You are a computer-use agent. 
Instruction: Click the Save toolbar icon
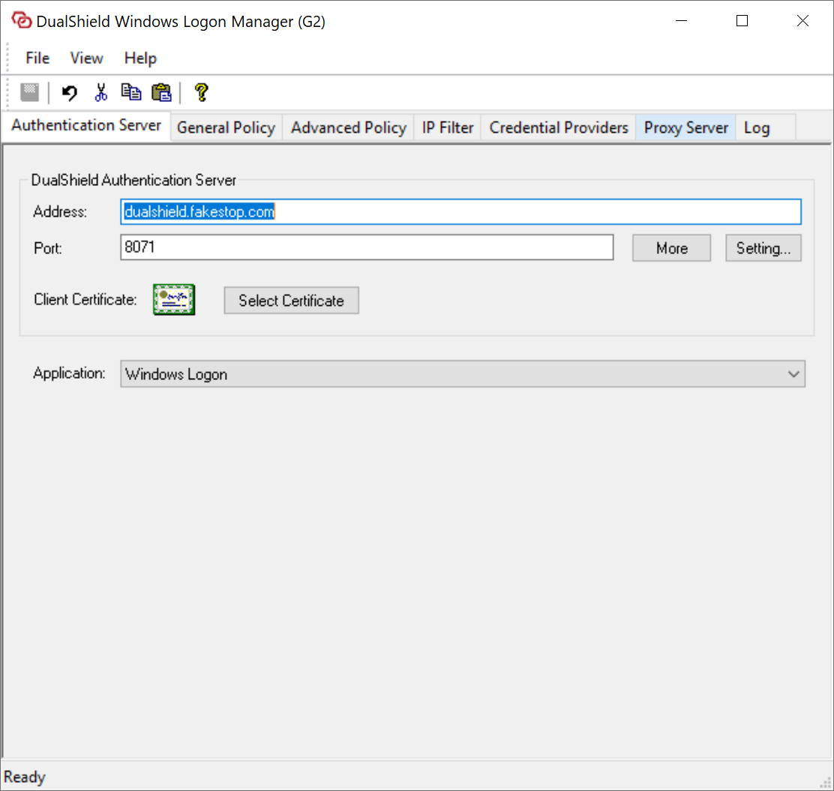[29, 92]
